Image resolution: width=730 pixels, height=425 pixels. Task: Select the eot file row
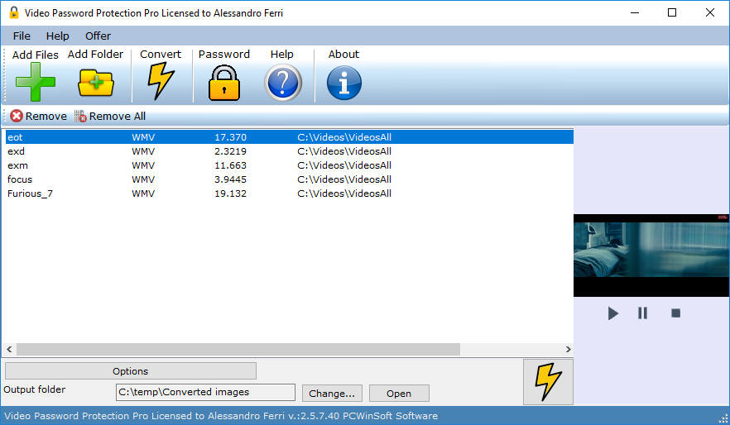pyautogui.click(x=289, y=137)
